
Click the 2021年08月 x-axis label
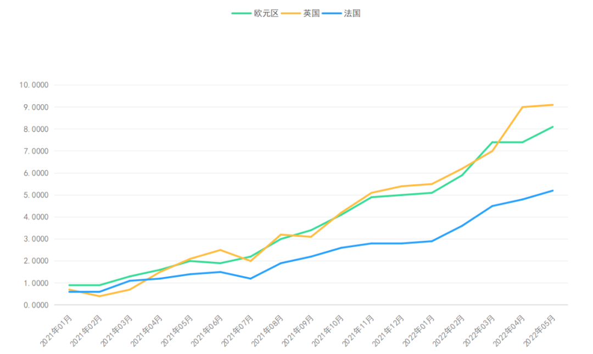pyautogui.click(x=268, y=330)
